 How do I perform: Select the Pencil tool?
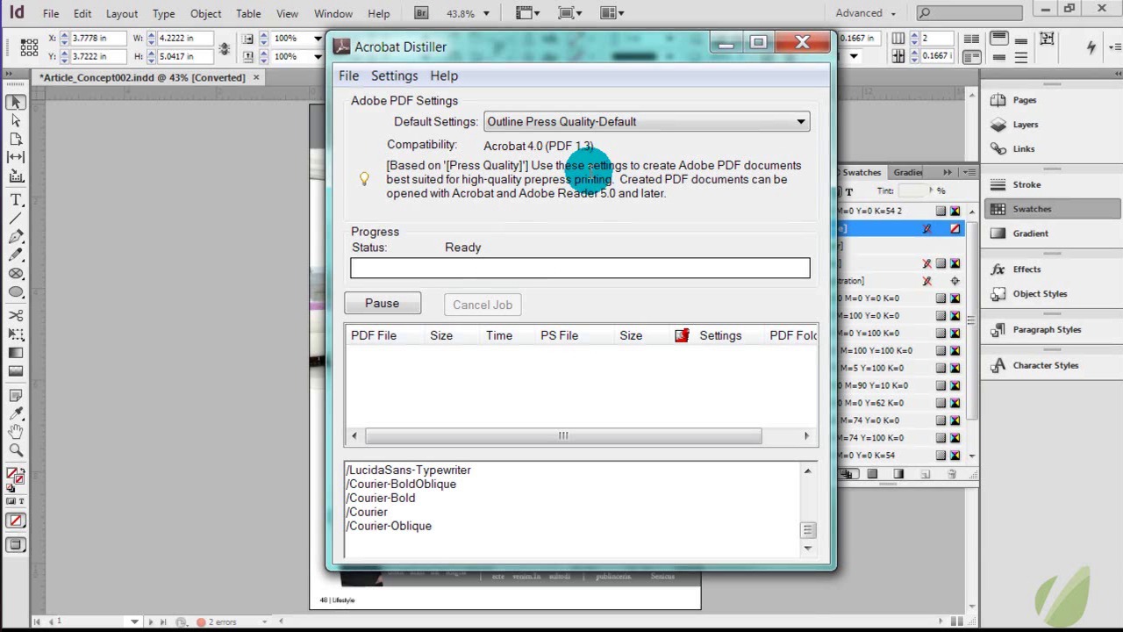tap(16, 255)
